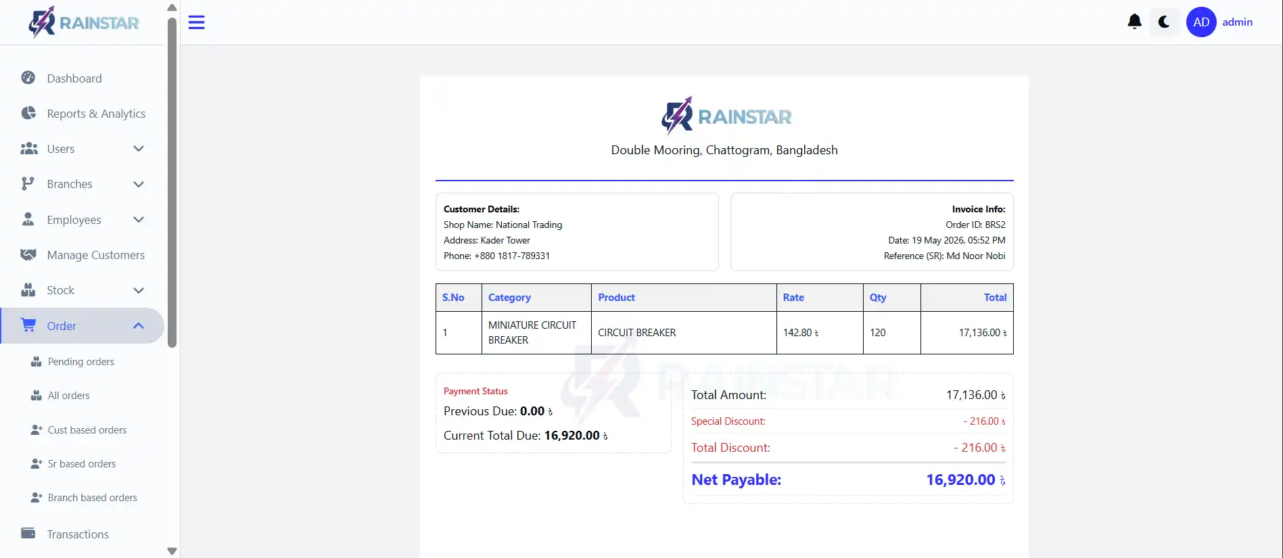Click the MINIATURE CIRCUIT BREAKER category cell
1283x558 pixels.
point(536,332)
